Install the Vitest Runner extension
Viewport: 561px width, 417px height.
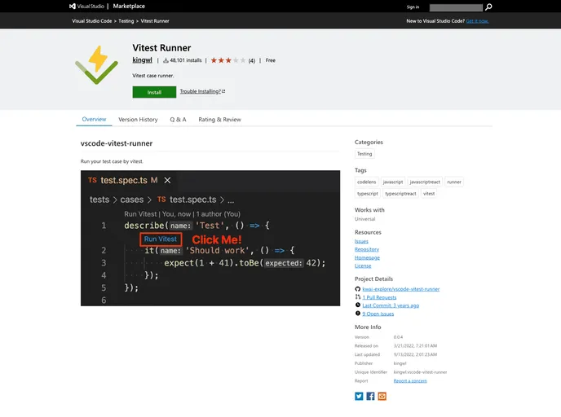click(154, 92)
